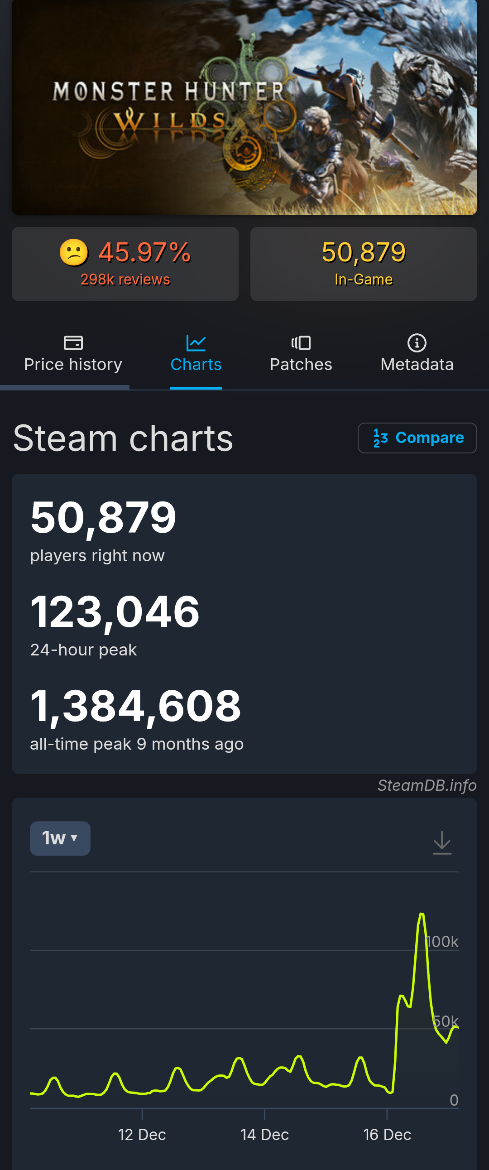The height and width of the screenshot is (1170, 489).
Task: Click the Price history wallet icon
Action: coord(73,342)
